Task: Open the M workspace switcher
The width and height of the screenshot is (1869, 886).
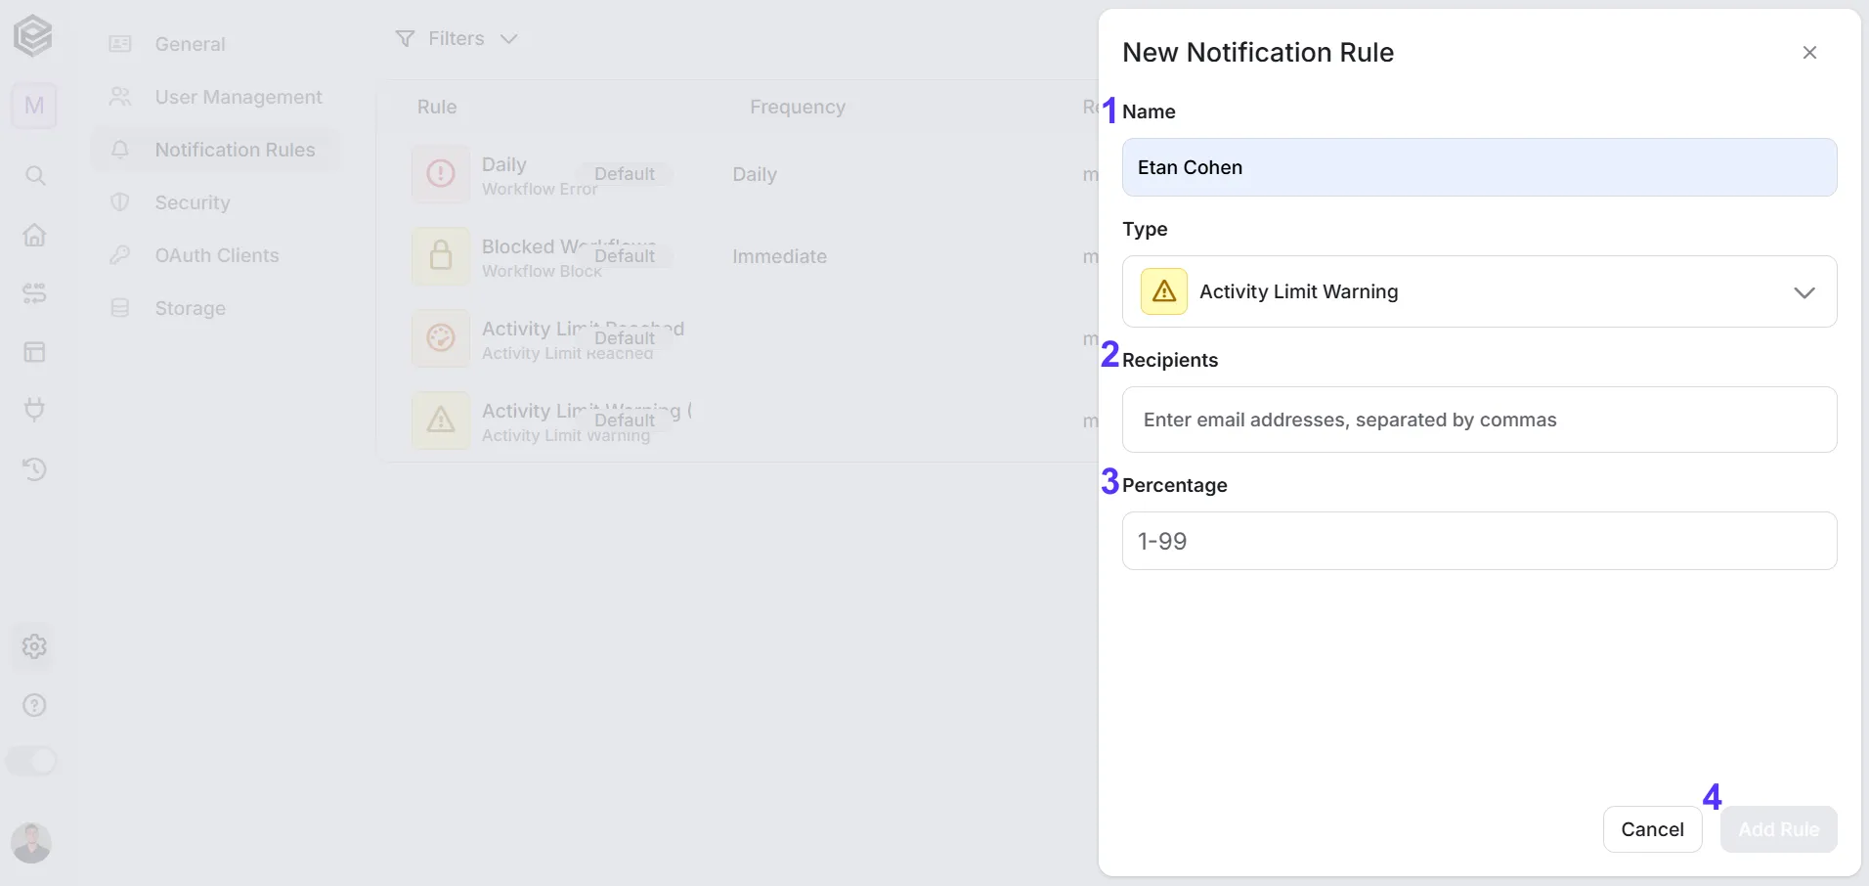Action: [34, 106]
